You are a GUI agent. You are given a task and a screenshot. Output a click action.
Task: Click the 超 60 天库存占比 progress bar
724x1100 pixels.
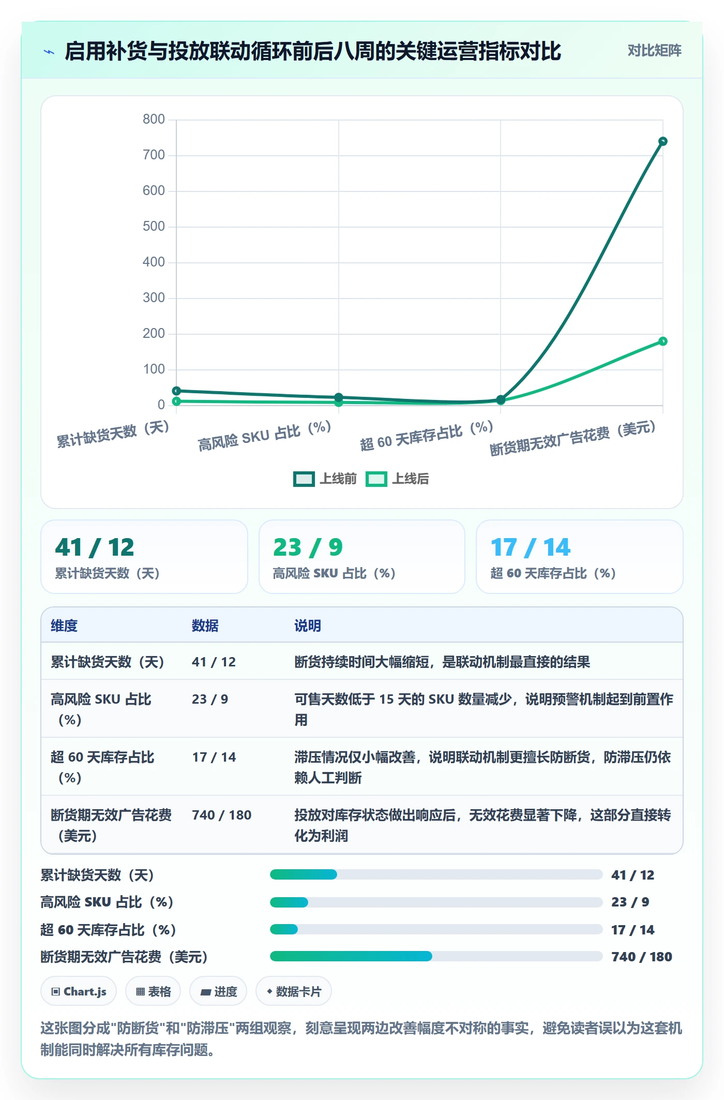tap(436, 929)
